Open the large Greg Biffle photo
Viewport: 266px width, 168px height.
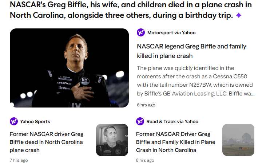(x=69, y=68)
